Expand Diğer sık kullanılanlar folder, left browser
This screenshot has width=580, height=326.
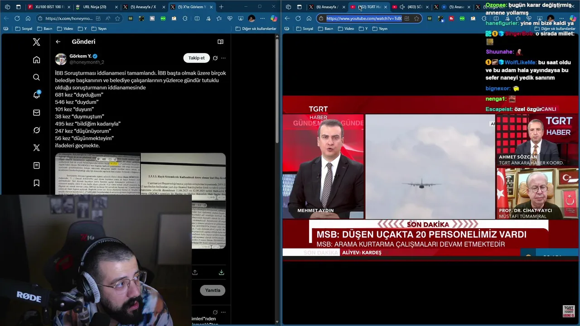point(256,29)
